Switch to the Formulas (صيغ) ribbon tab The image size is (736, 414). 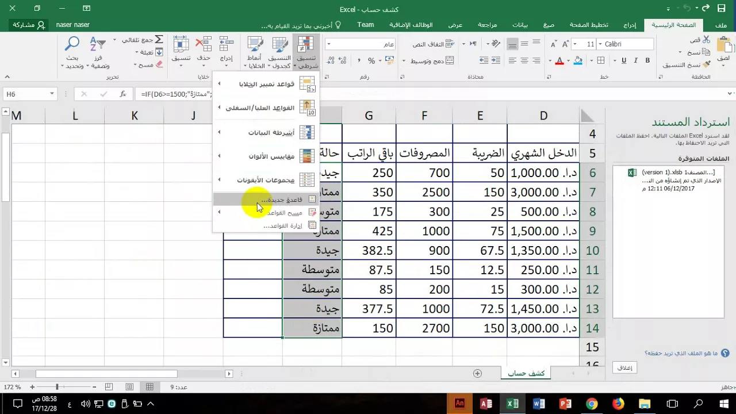pyautogui.click(x=549, y=25)
